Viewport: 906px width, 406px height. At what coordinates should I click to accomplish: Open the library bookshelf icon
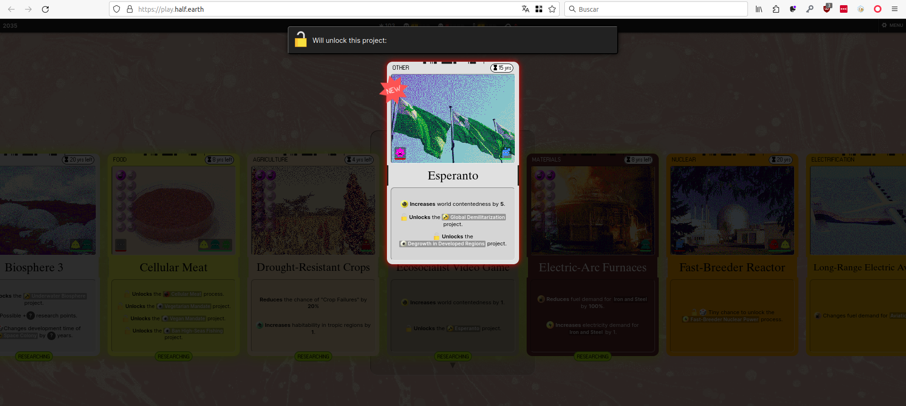[x=759, y=9]
